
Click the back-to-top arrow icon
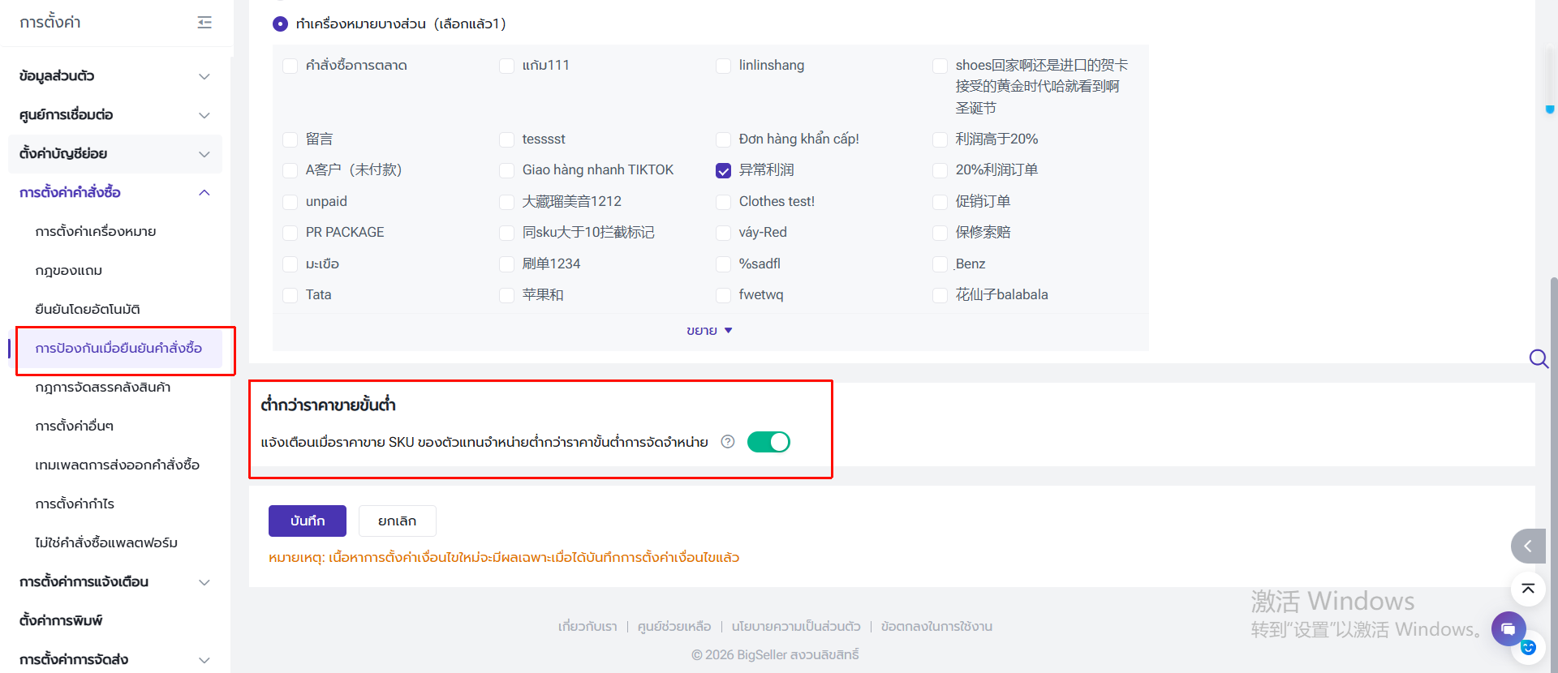point(1528,589)
